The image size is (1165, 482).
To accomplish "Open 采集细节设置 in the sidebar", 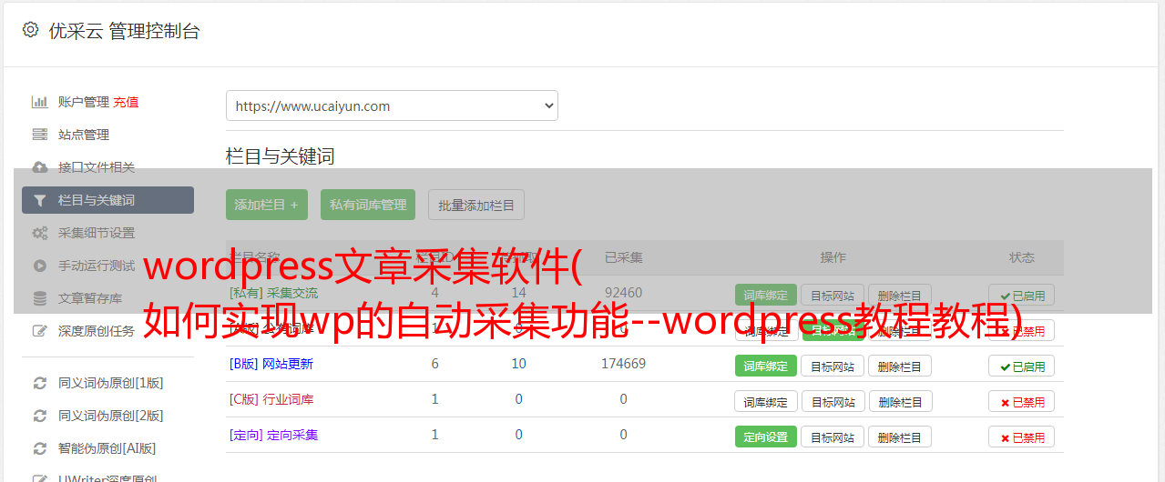I will click(97, 233).
